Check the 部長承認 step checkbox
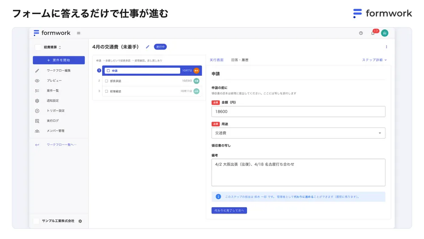Screen dimensions: 424x239 tap(106, 81)
